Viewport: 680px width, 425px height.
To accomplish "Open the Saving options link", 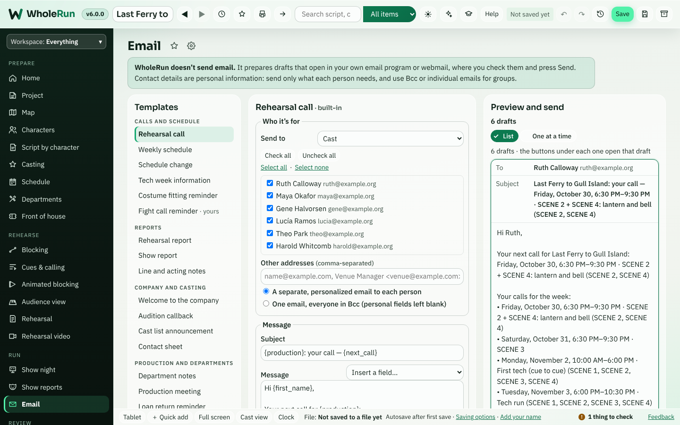I will pyautogui.click(x=476, y=417).
